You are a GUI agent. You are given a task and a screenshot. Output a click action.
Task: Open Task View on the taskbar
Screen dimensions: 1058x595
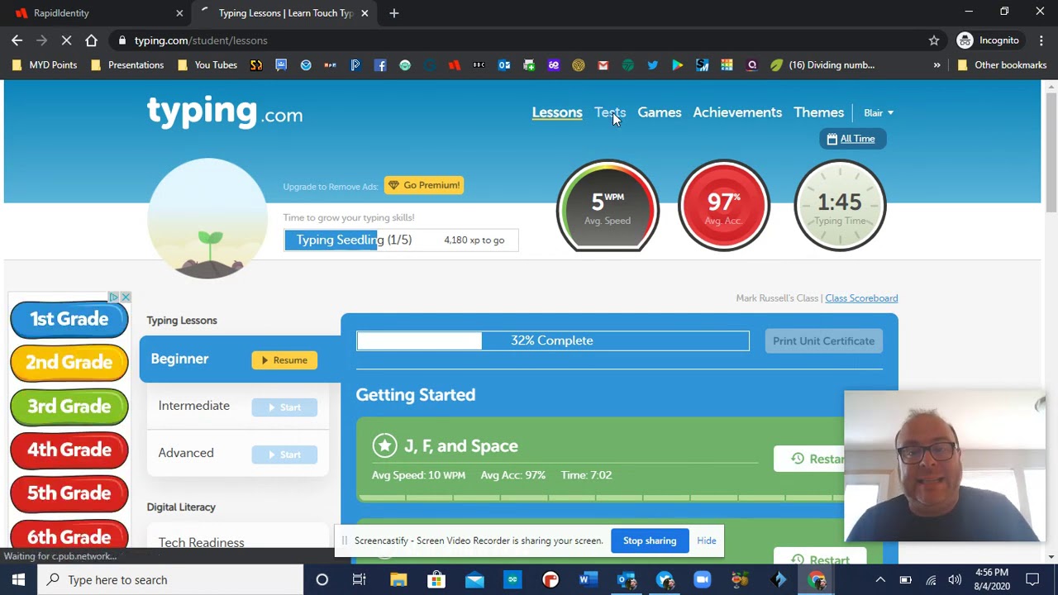360,580
